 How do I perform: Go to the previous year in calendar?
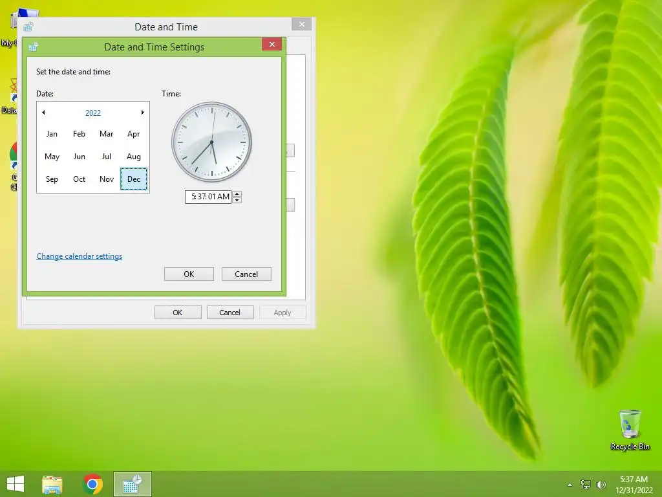pos(43,113)
